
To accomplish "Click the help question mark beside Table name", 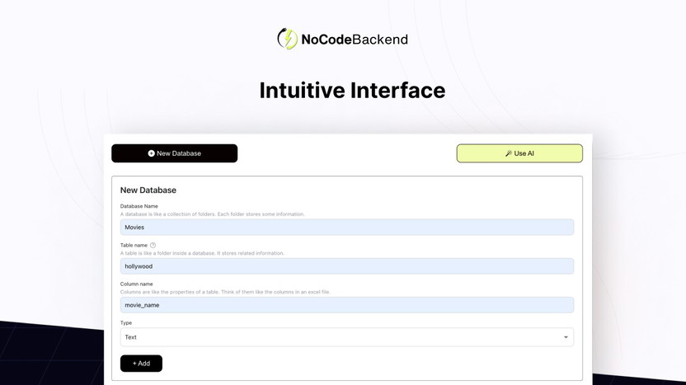I will (x=153, y=245).
